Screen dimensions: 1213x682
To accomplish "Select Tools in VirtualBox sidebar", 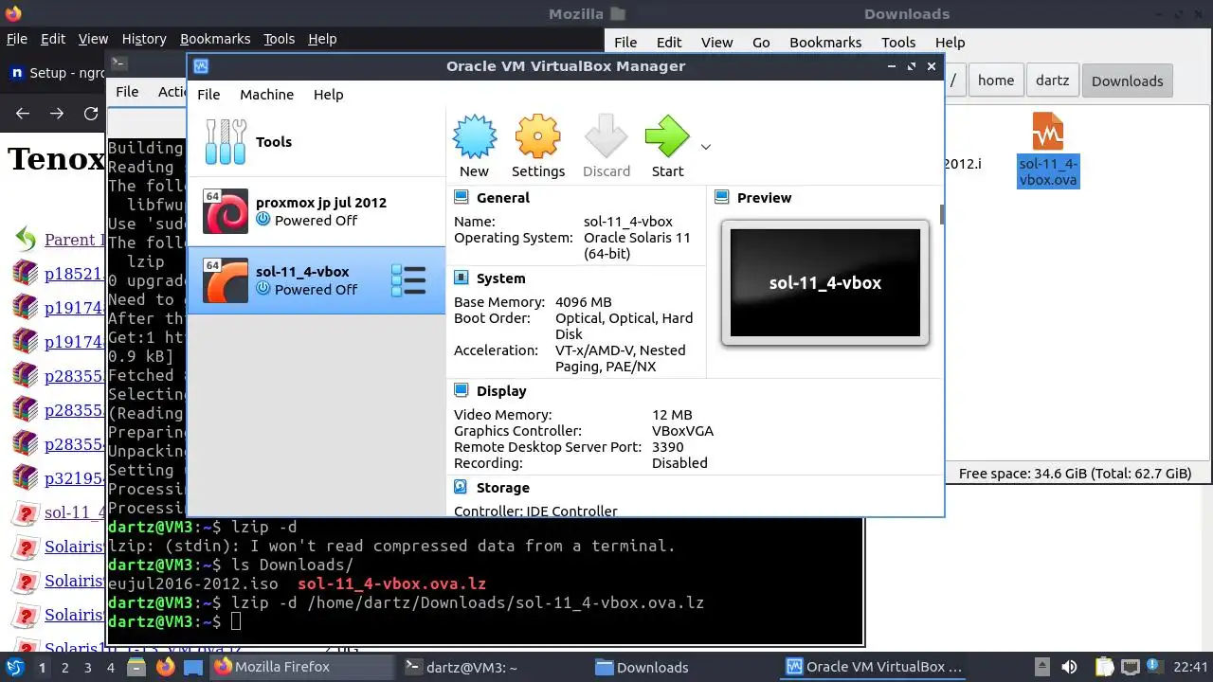I will click(316, 142).
